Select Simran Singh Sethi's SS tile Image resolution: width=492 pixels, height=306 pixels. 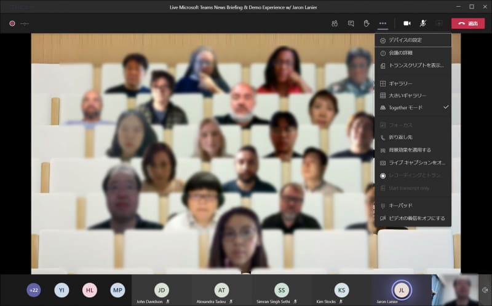click(282, 290)
